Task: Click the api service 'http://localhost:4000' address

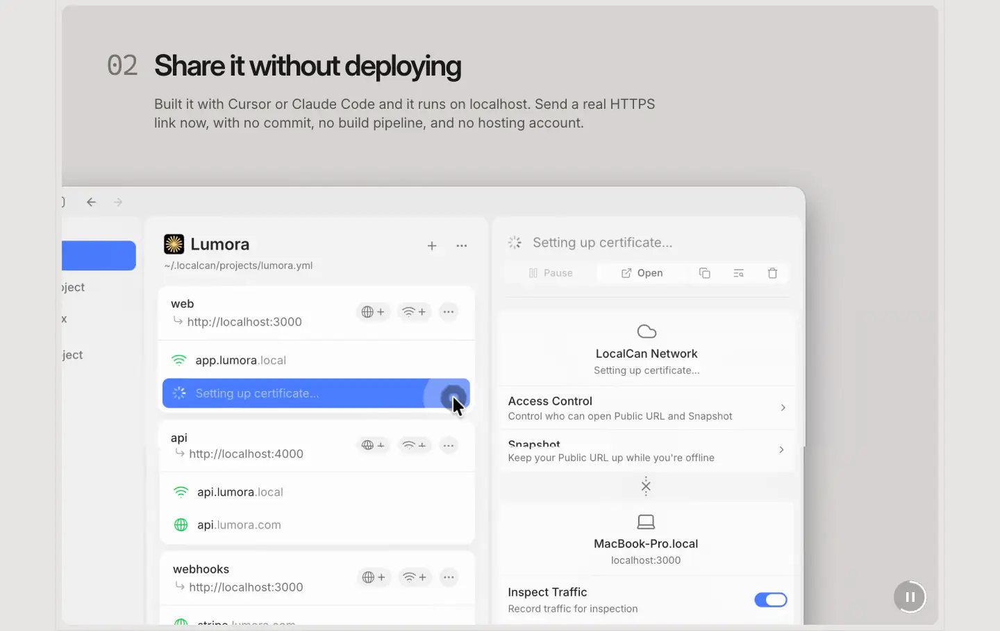Action: pos(247,454)
